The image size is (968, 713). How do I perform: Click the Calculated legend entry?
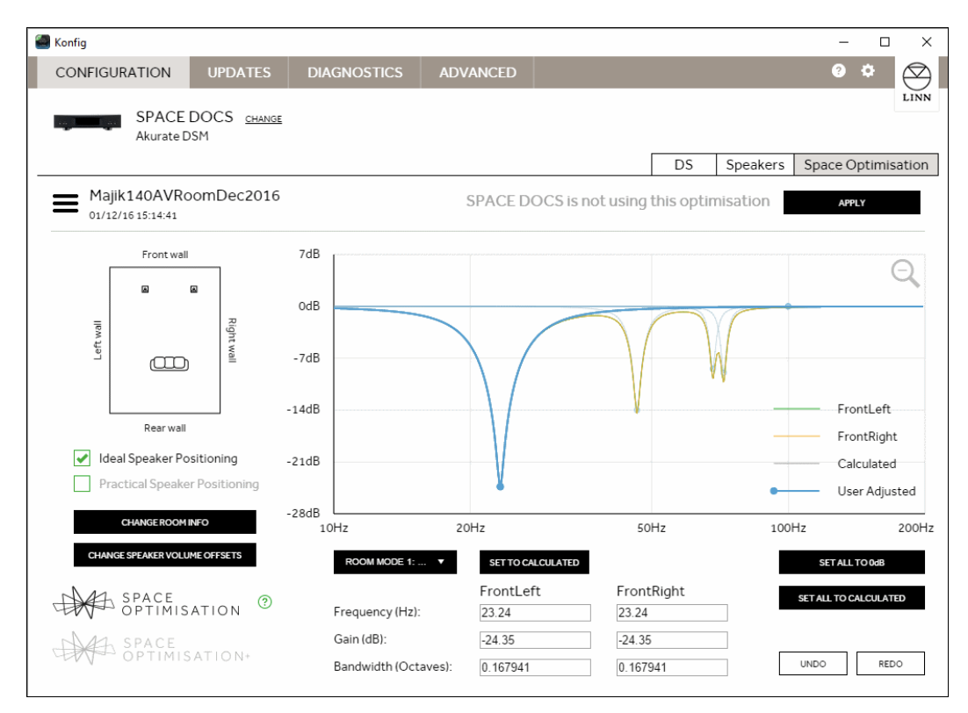tap(835, 464)
